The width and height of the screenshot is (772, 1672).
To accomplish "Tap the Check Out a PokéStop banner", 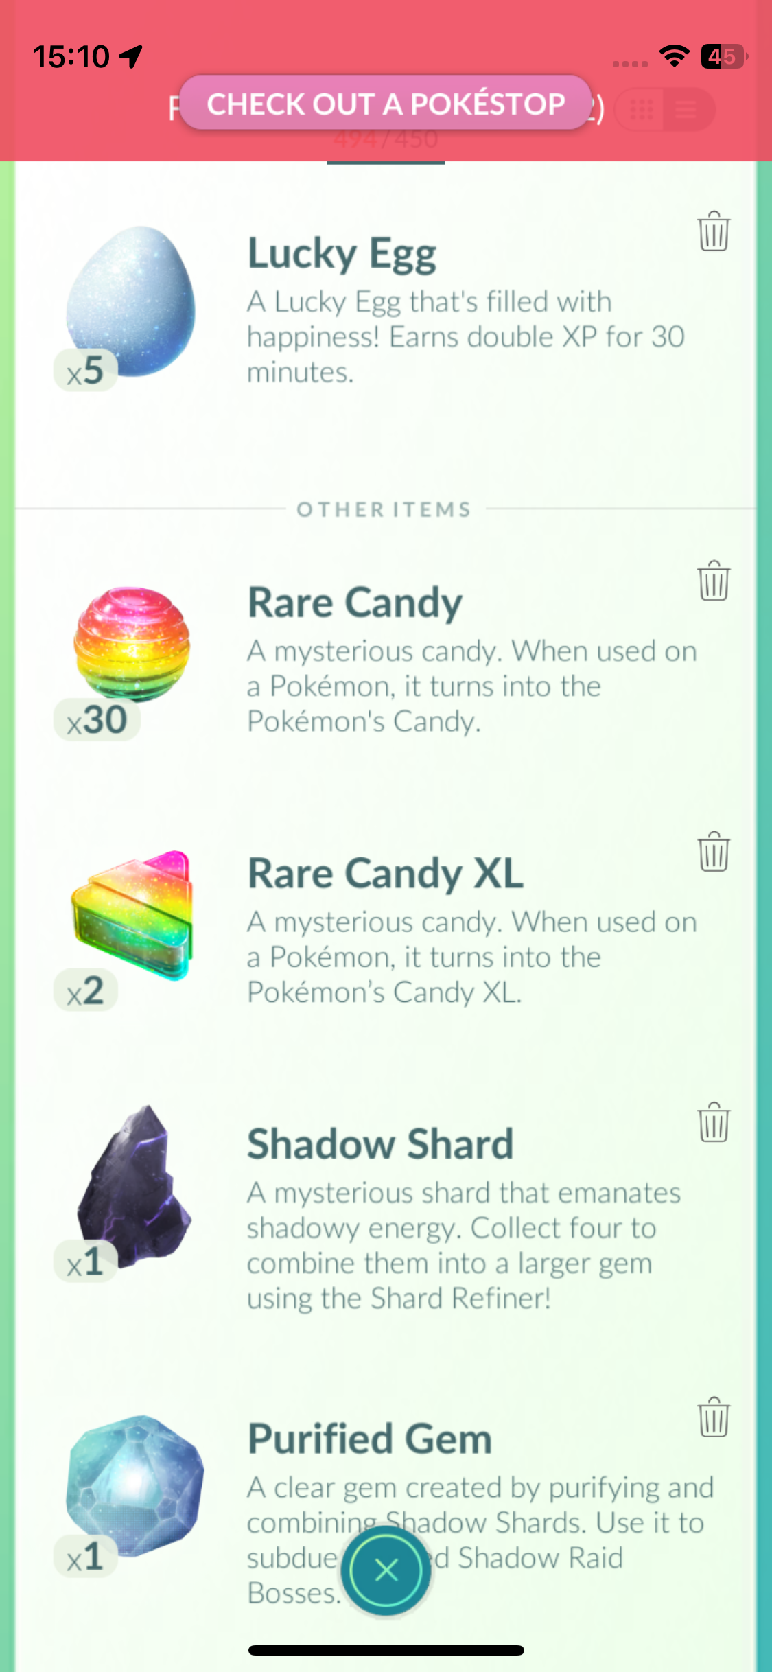I will coord(386,104).
